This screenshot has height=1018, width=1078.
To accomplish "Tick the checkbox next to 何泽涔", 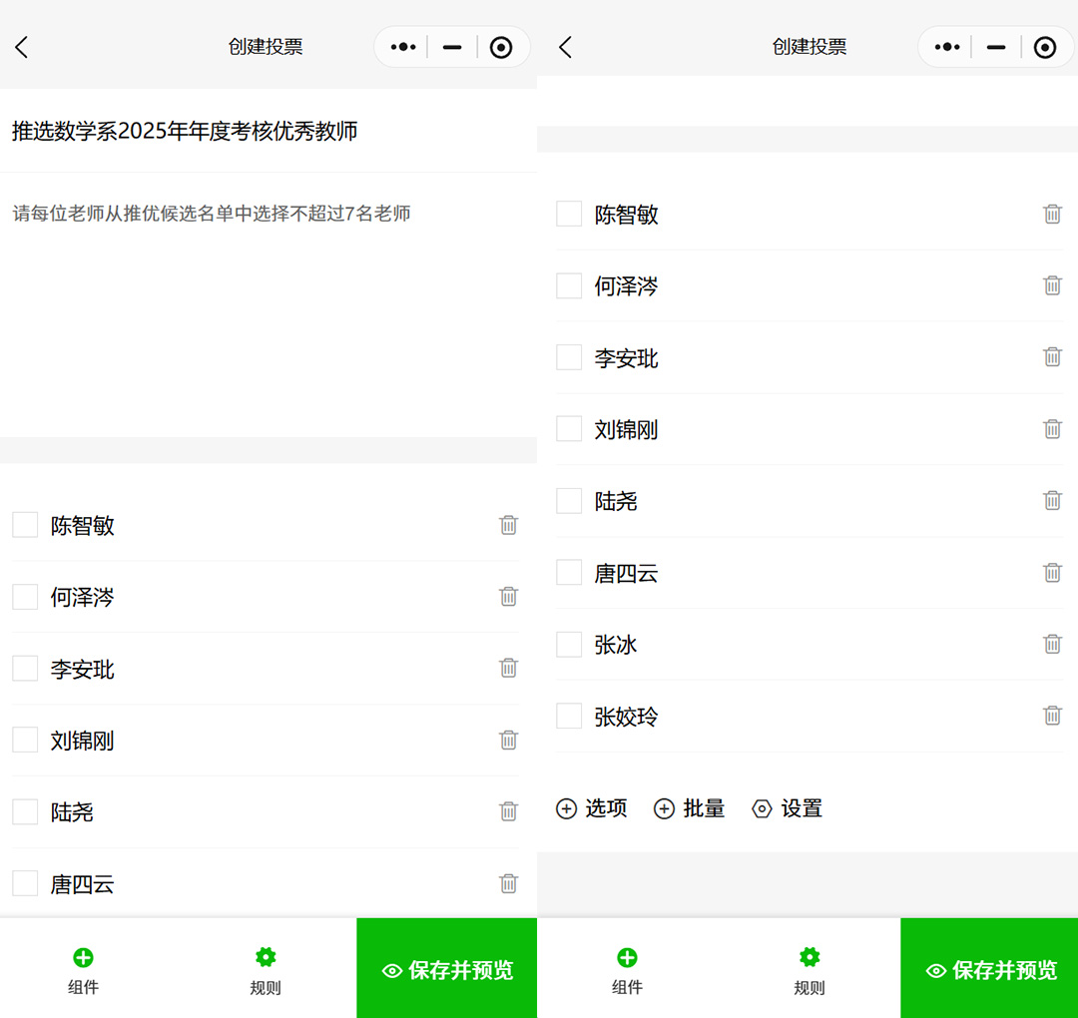I will click(x=568, y=285).
